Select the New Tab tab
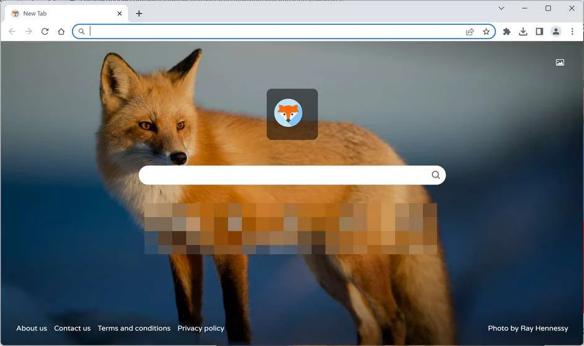584x346 pixels. tap(66, 14)
